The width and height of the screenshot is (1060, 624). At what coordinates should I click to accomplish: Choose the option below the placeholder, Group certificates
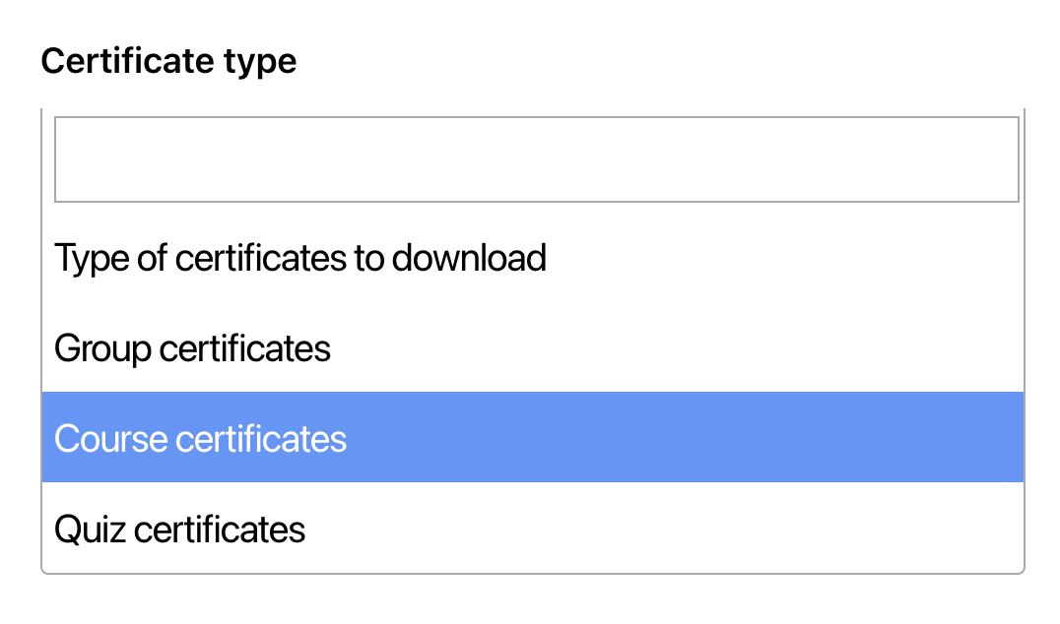point(193,348)
